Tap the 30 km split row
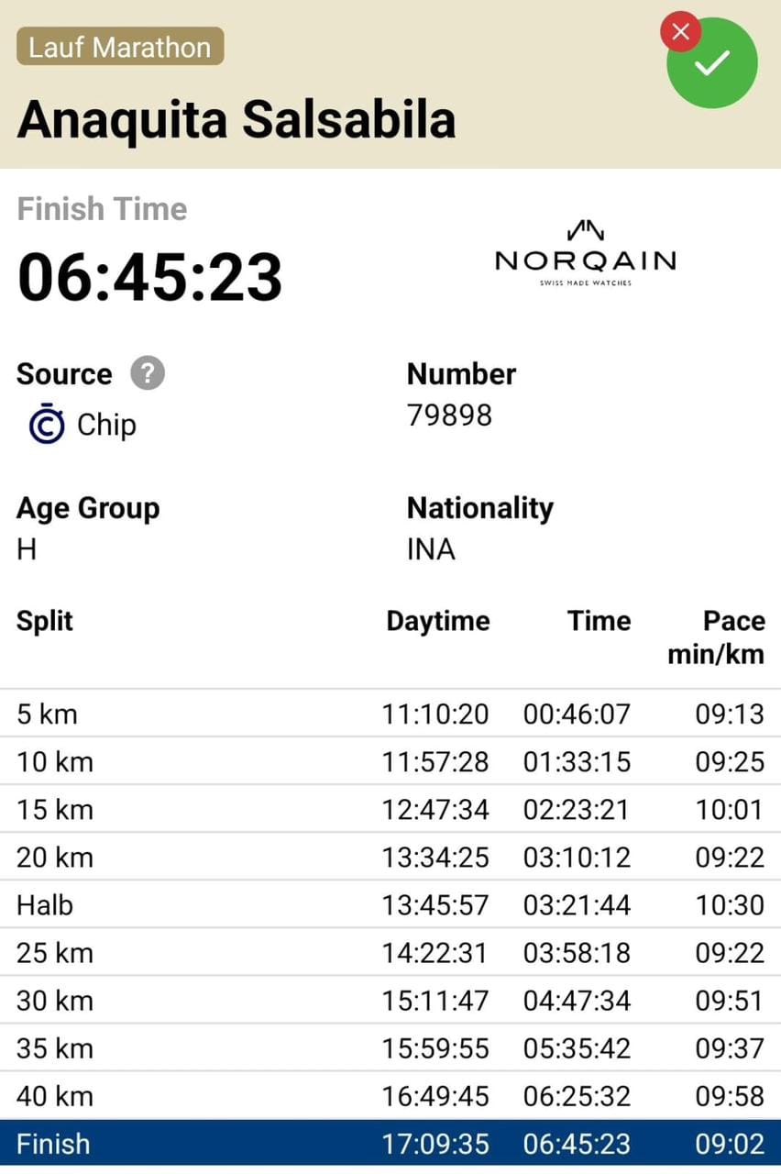Screen dimensions: 781x1174 tap(390, 1001)
